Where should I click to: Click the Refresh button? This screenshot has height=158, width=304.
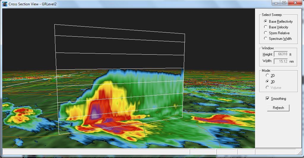pos(278,108)
